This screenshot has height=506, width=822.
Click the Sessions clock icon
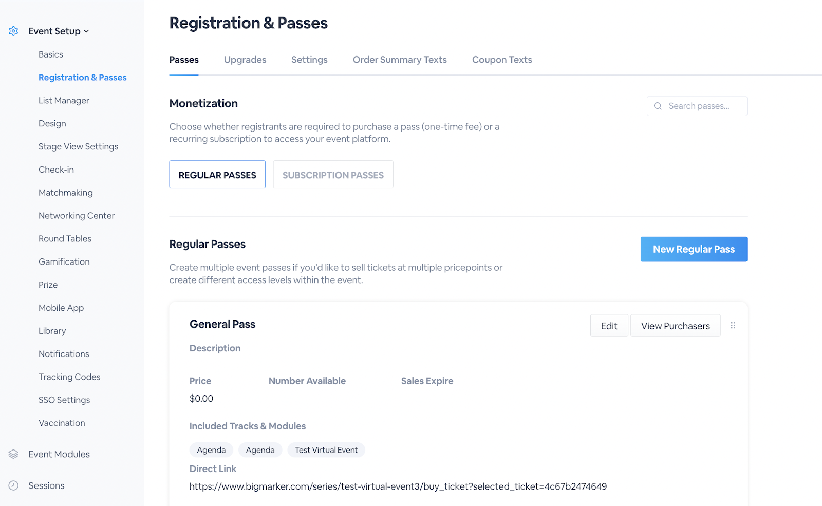pyautogui.click(x=14, y=485)
